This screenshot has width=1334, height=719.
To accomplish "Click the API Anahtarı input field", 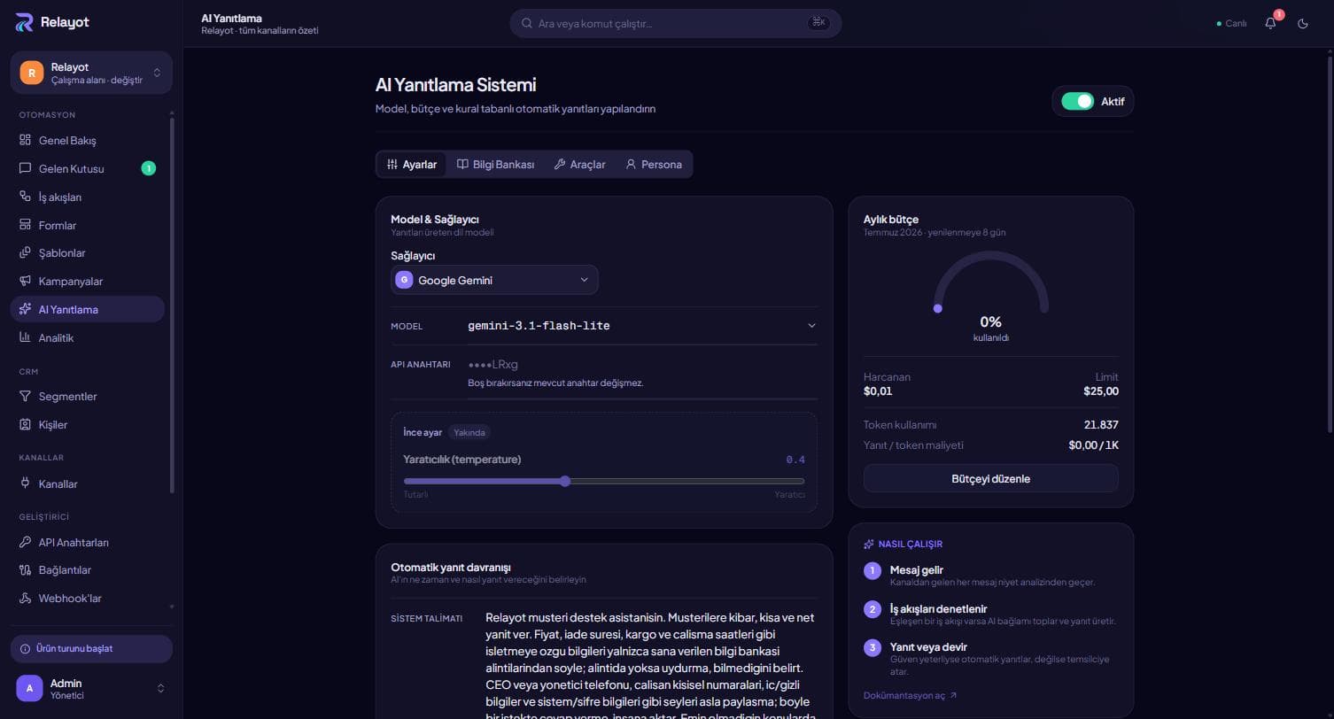I will 642,364.
